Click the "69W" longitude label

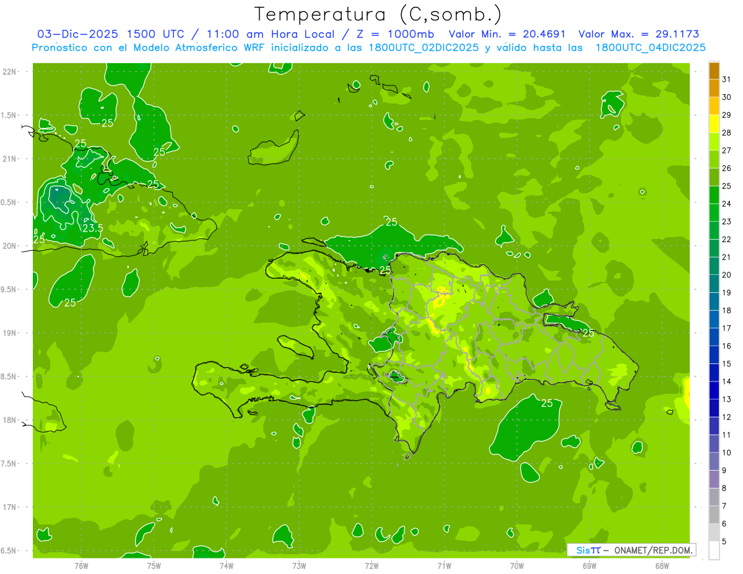click(x=589, y=565)
